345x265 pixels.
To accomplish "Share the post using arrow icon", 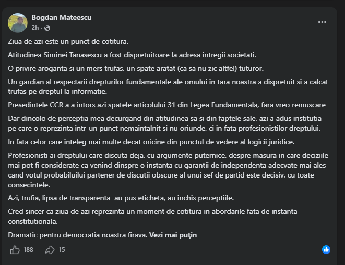I will (x=50, y=250).
